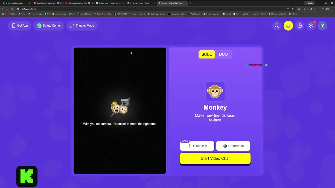Select DUO mode

(223, 54)
